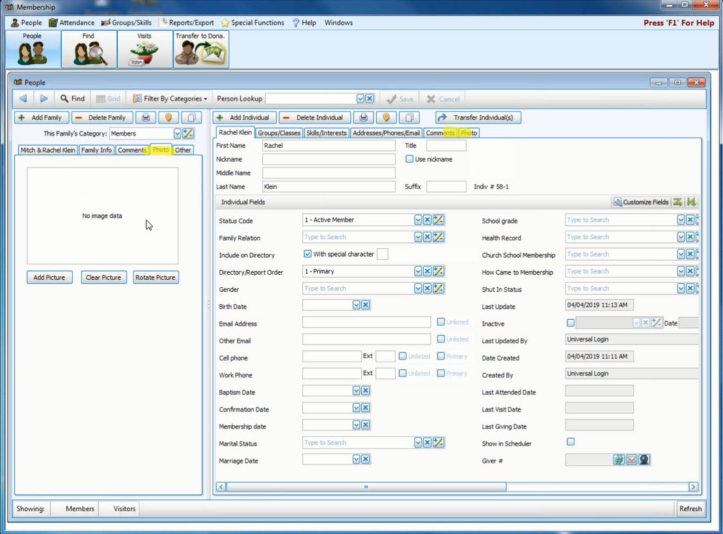The image size is (723, 534).
Task: Tick the Show in Scheduler checkbox
Action: 571,442
